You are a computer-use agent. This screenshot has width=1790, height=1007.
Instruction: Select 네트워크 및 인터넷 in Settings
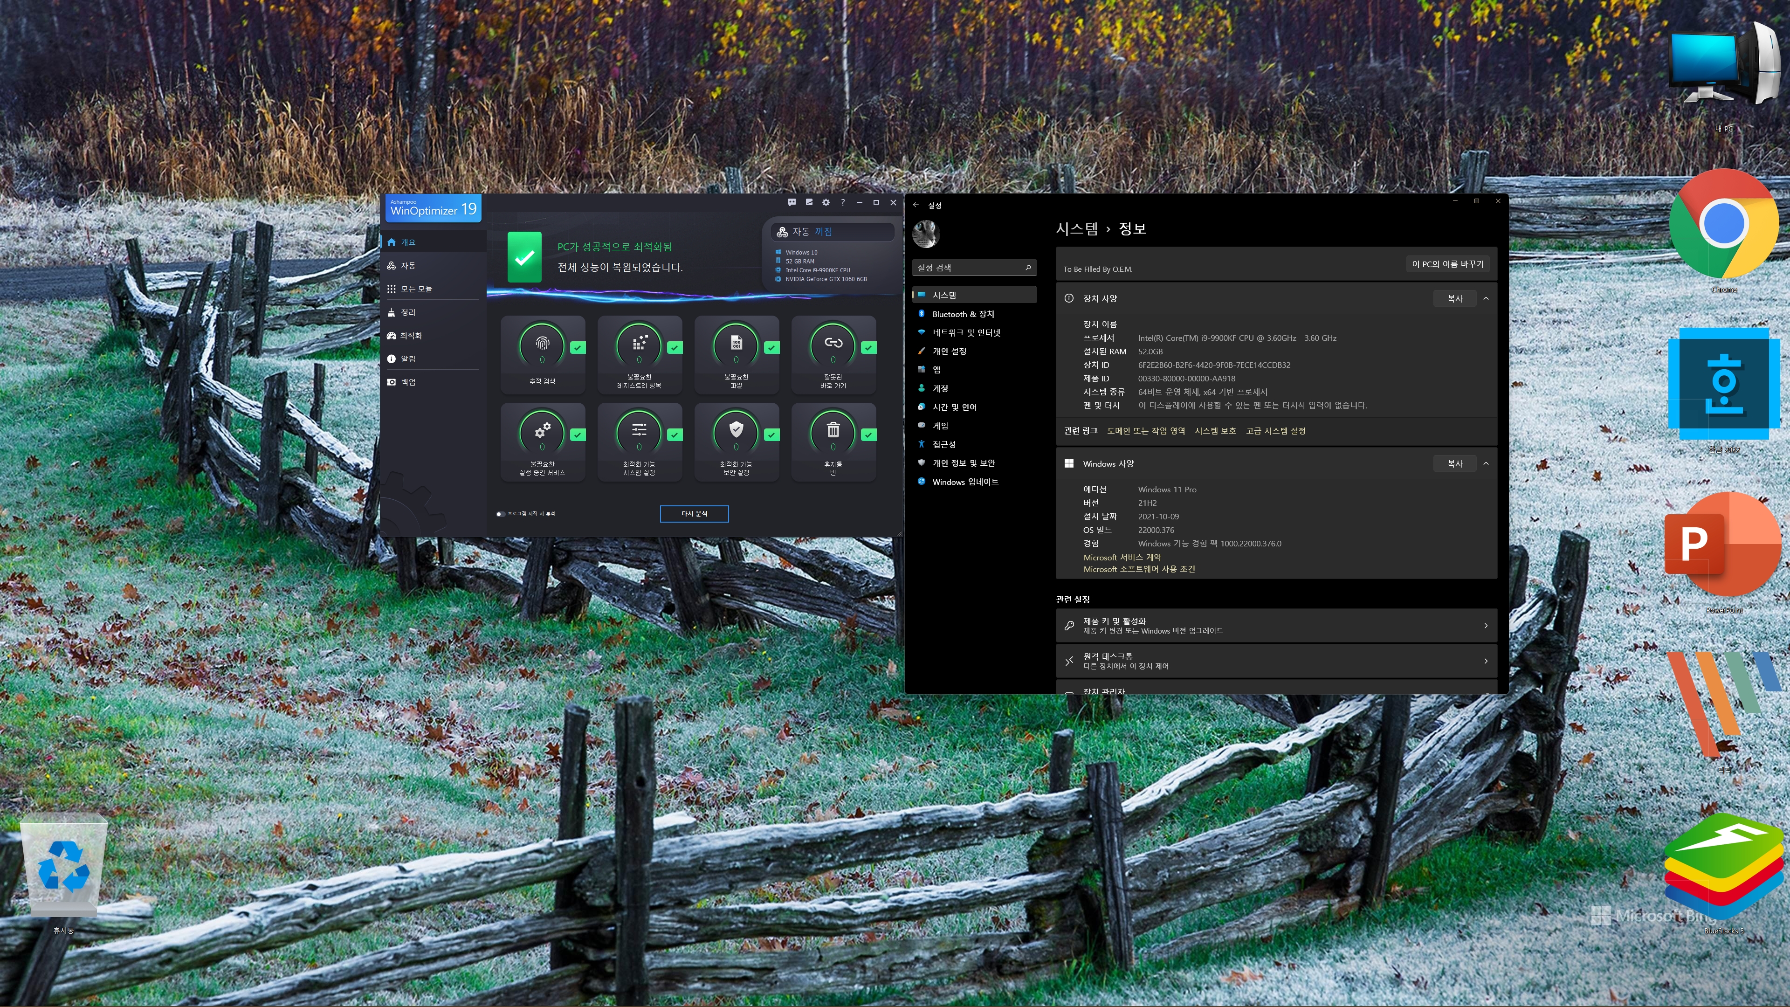point(974,333)
